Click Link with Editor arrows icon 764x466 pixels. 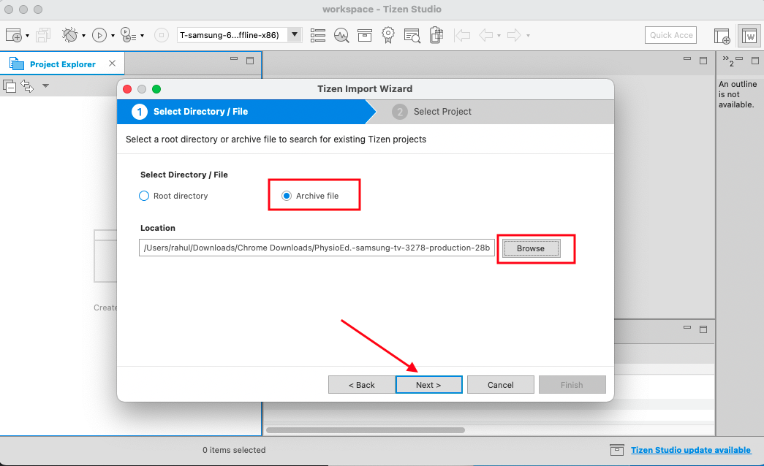[x=27, y=86]
